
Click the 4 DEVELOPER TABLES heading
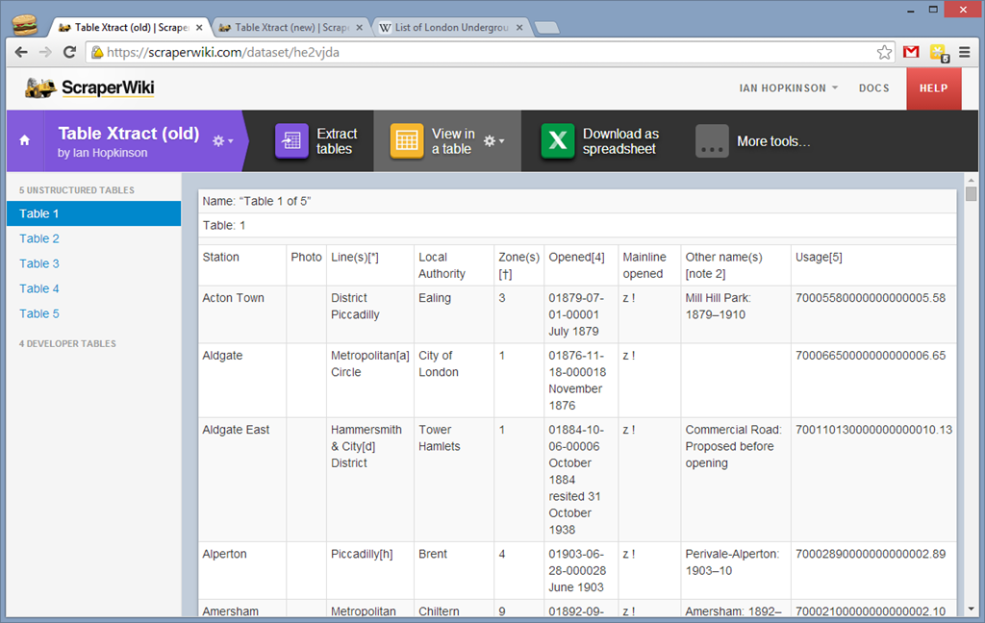pos(67,343)
